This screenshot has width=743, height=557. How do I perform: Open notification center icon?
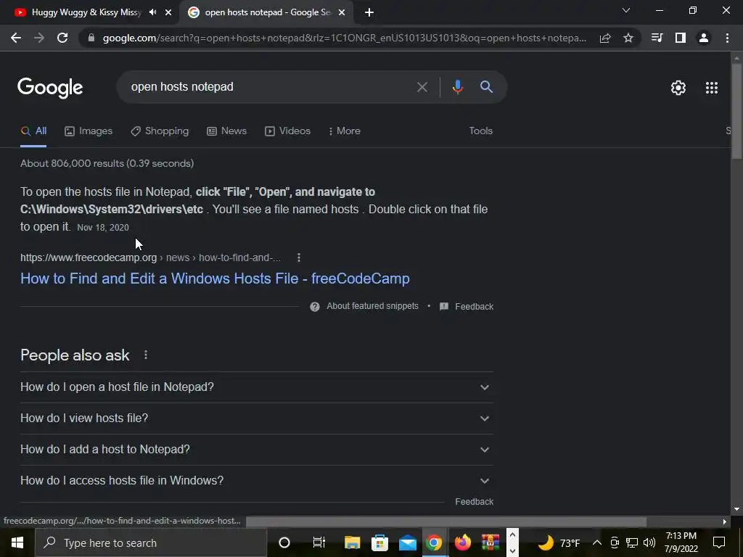click(719, 542)
